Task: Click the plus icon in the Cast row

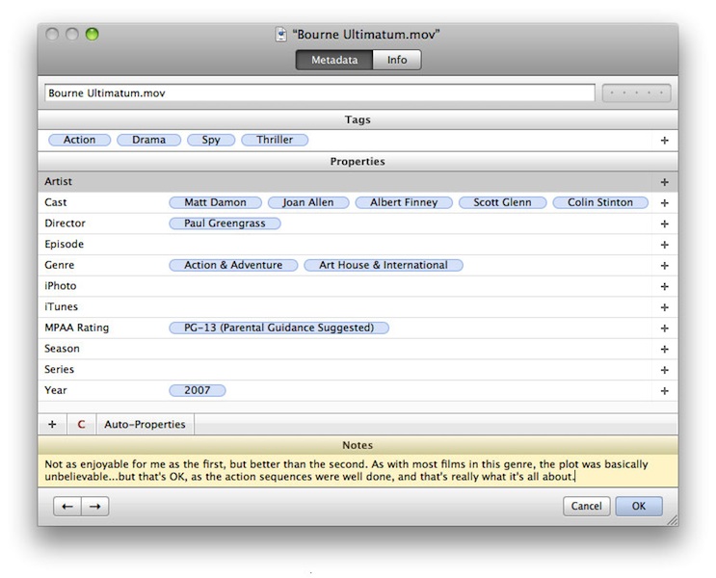Action: click(x=664, y=203)
